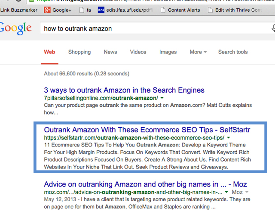Image resolution: width=275 pixels, height=218 pixels.
Task: Open the Moz author dropdown arrow
Action: point(247,192)
